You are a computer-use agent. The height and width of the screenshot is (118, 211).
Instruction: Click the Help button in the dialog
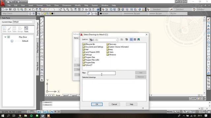coord(132,104)
